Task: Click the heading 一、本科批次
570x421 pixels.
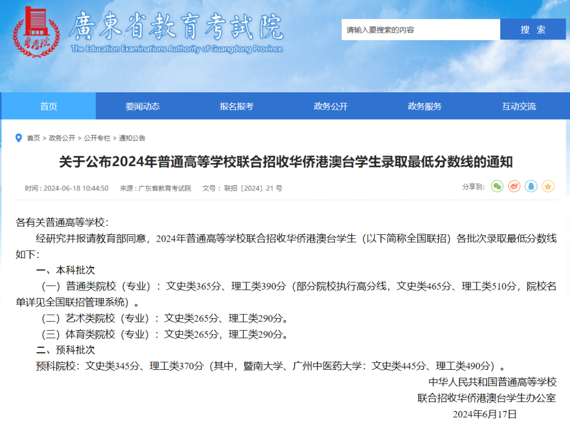Action: pyautogui.click(x=65, y=270)
